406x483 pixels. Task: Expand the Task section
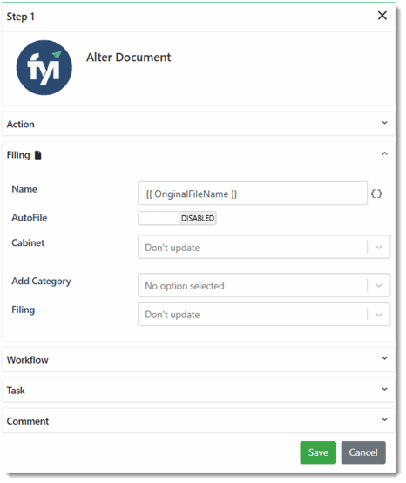(199, 390)
